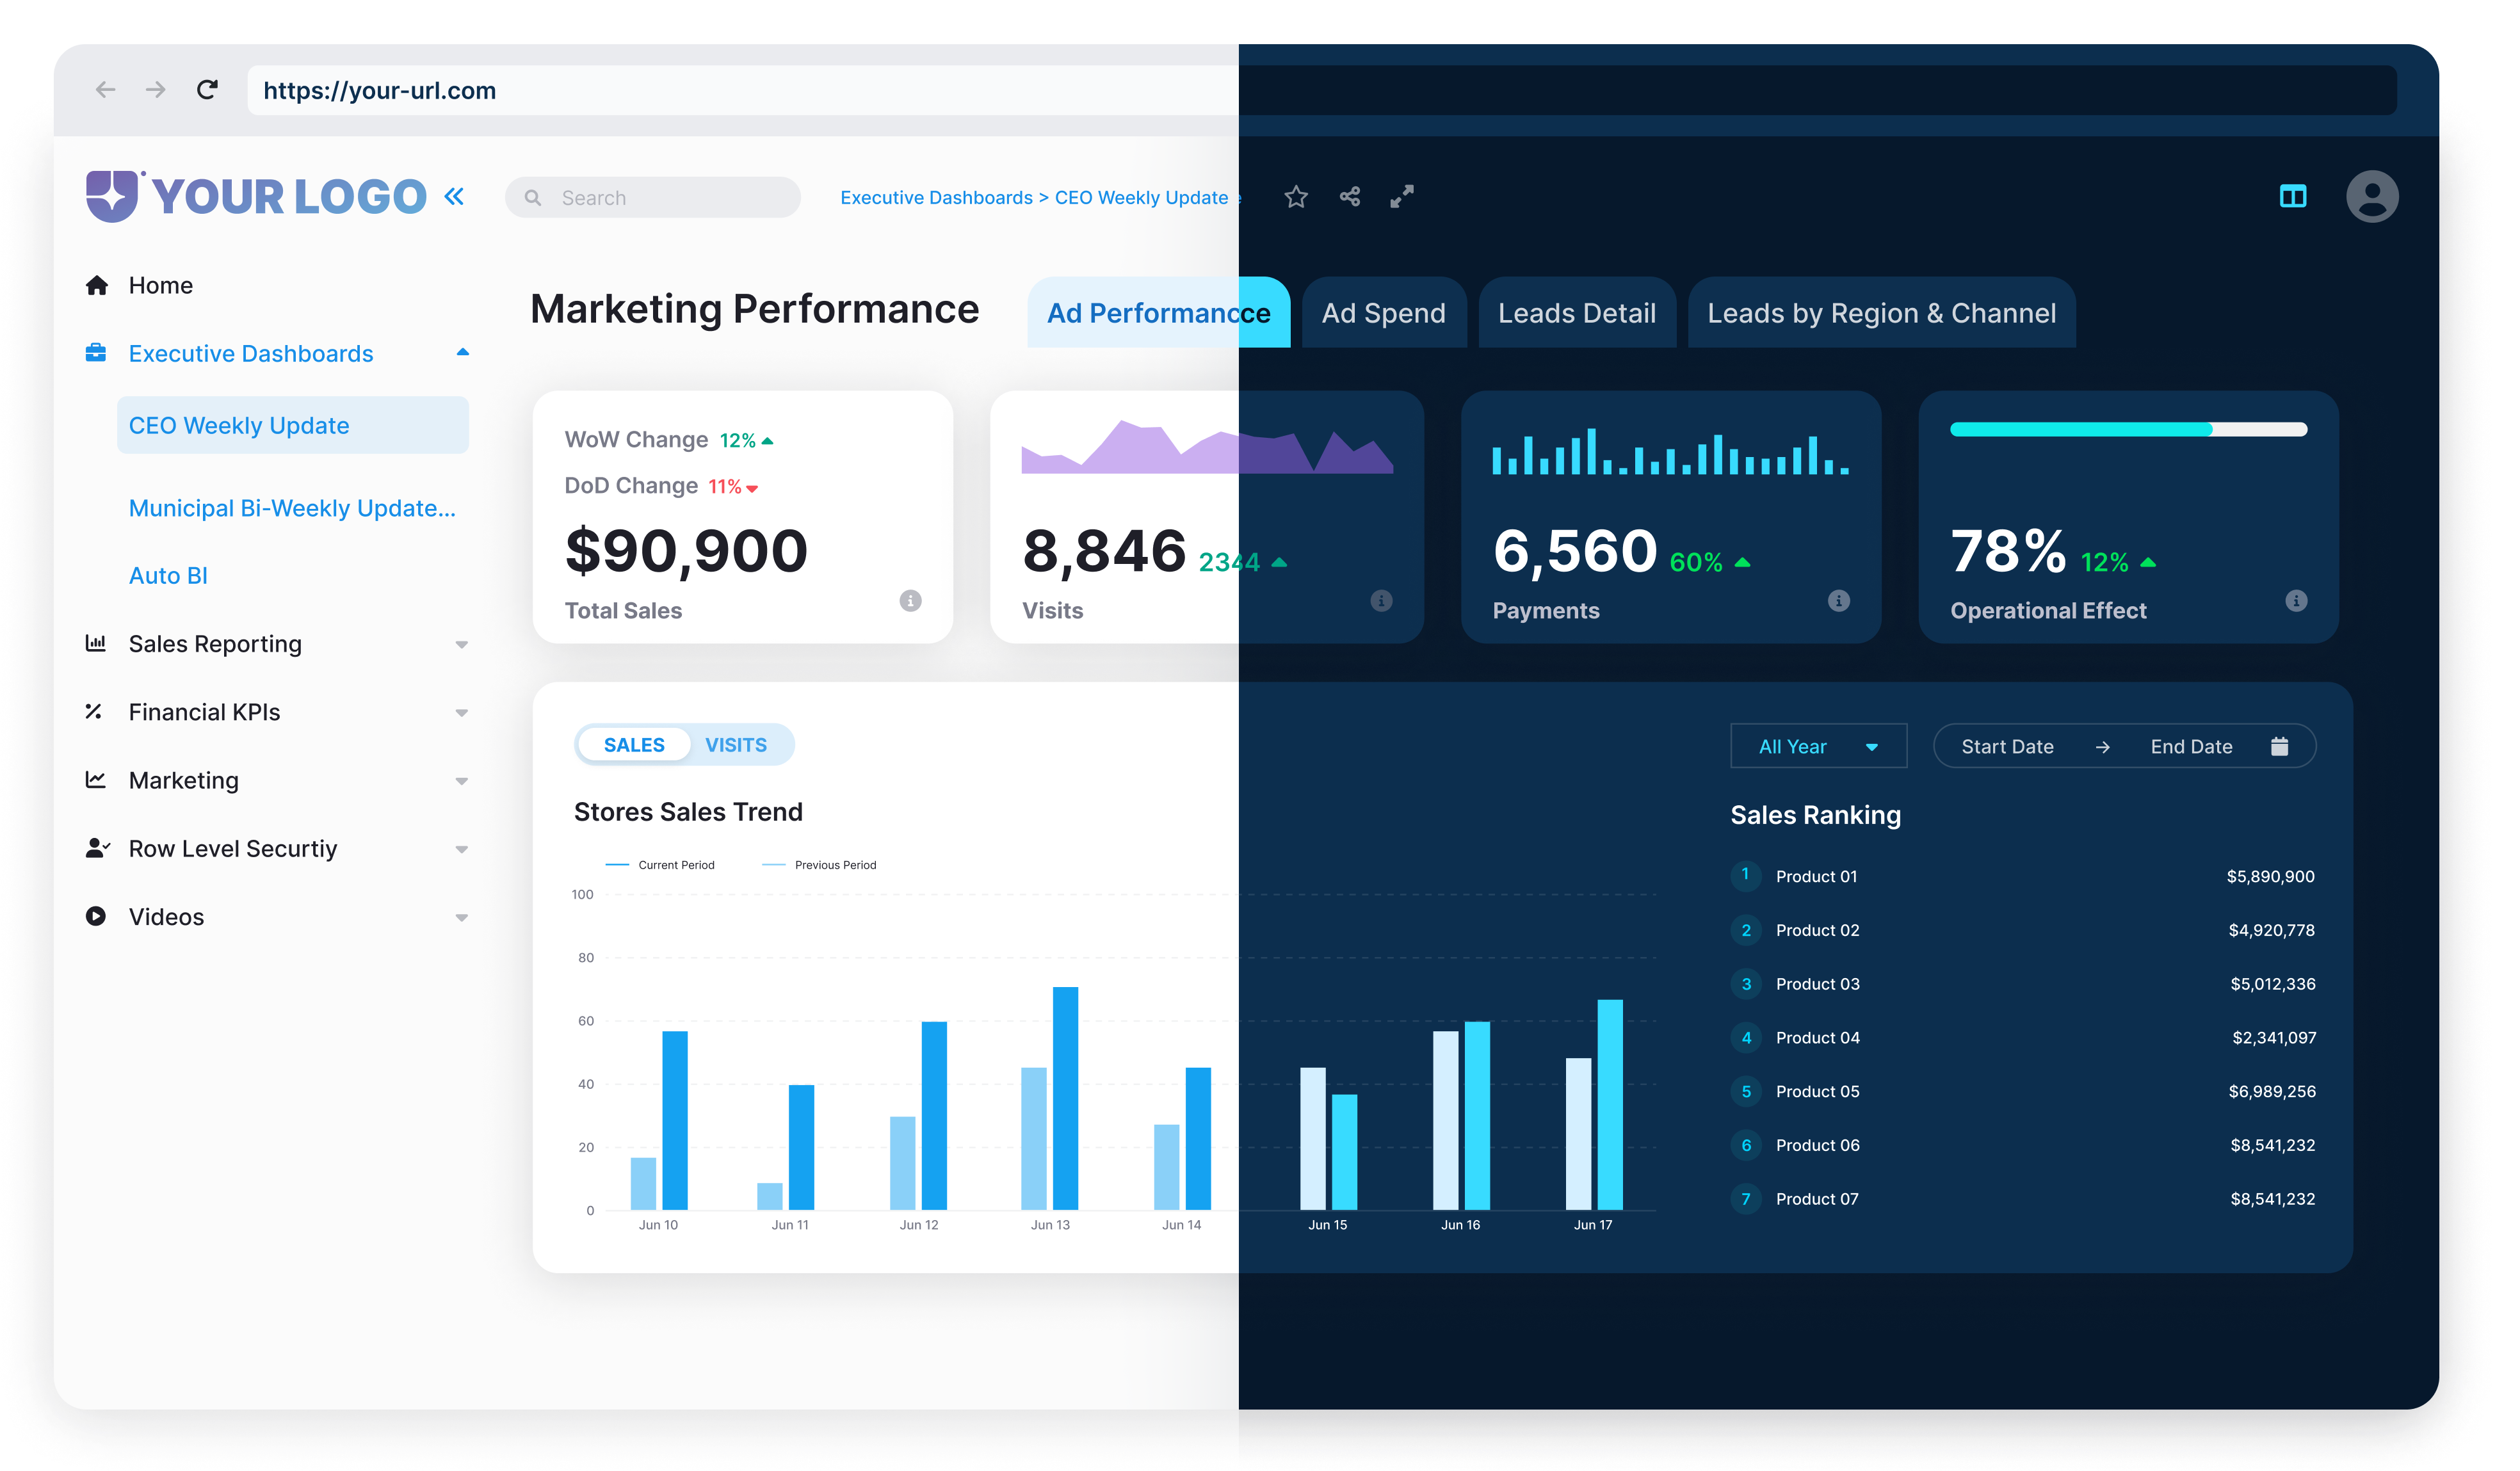The height and width of the screenshot is (1471, 2520).
Task: Click the user profile avatar icon
Action: point(2373,196)
